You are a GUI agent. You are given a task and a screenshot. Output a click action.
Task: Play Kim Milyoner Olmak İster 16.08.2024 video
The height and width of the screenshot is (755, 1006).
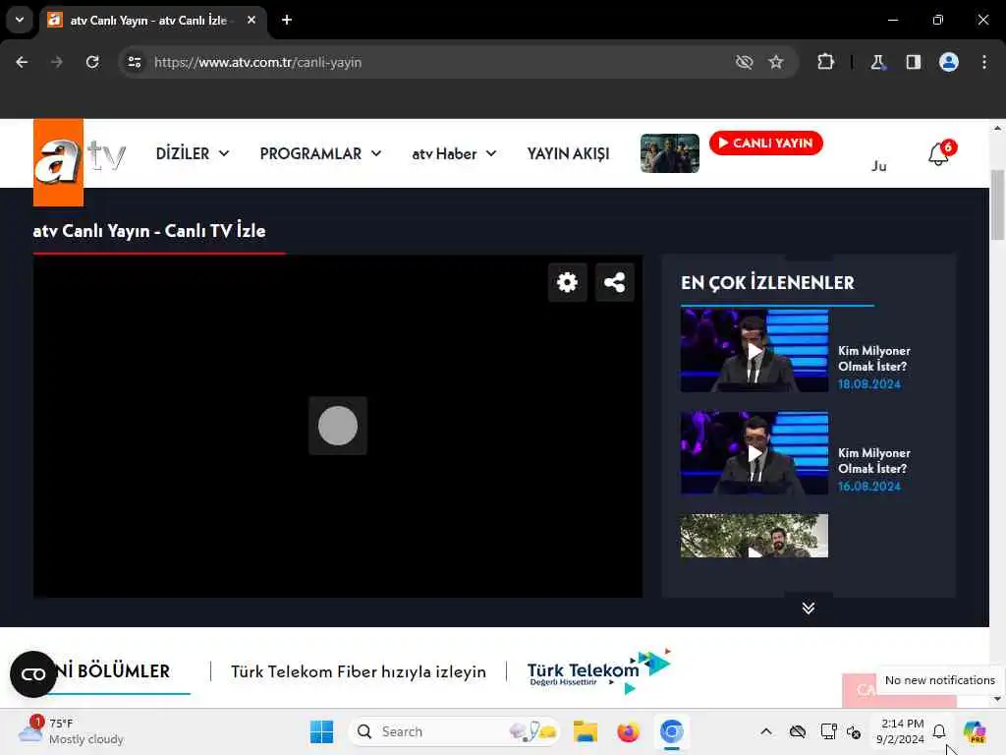(x=754, y=453)
